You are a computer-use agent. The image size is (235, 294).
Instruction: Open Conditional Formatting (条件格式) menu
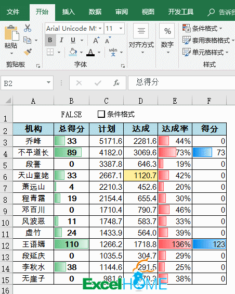point(202,29)
